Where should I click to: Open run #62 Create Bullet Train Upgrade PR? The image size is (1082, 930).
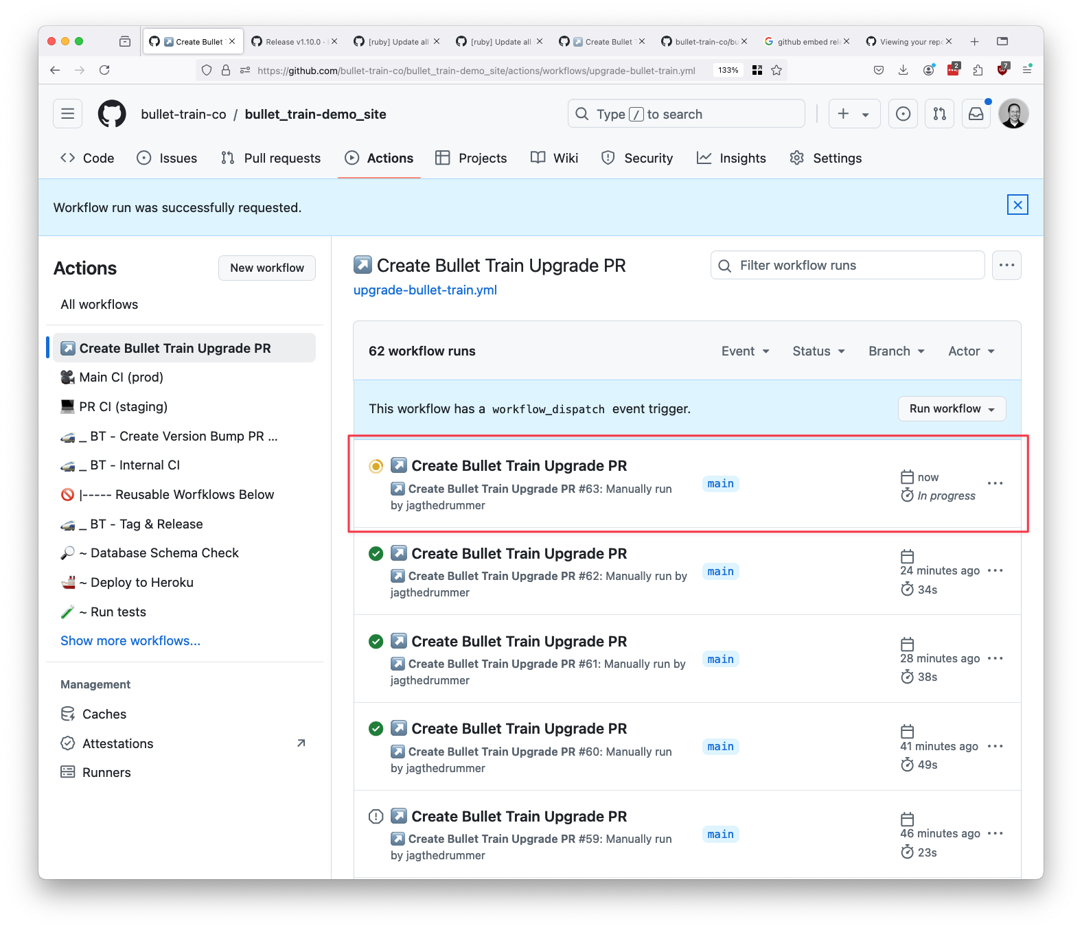pyautogui.click(x=519, y=554)
